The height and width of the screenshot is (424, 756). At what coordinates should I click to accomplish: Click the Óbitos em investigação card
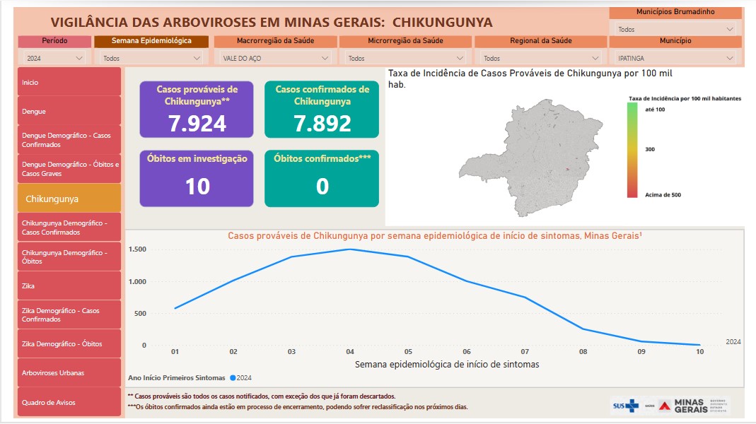click(x=197, y=178)
